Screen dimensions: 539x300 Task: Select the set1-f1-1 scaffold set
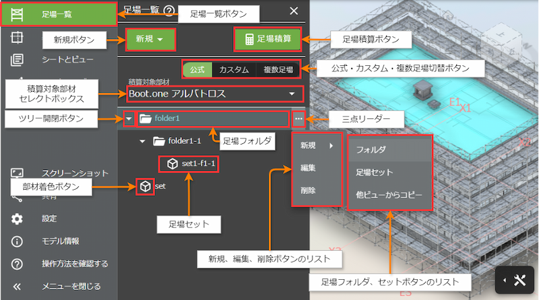(x=189, y=163)
